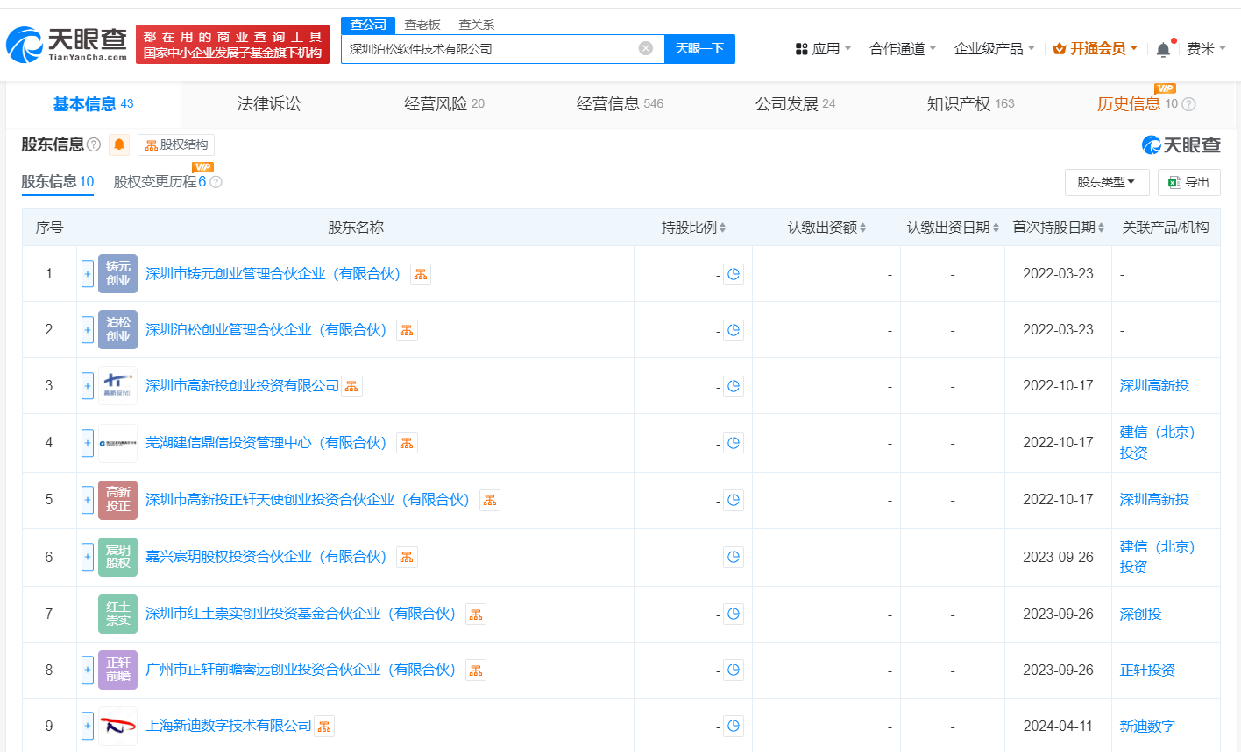1241x752 pixels.
Task: Expand row 8 shareholder 广州市正轩前瞻睿远
Action: (88, 670)
